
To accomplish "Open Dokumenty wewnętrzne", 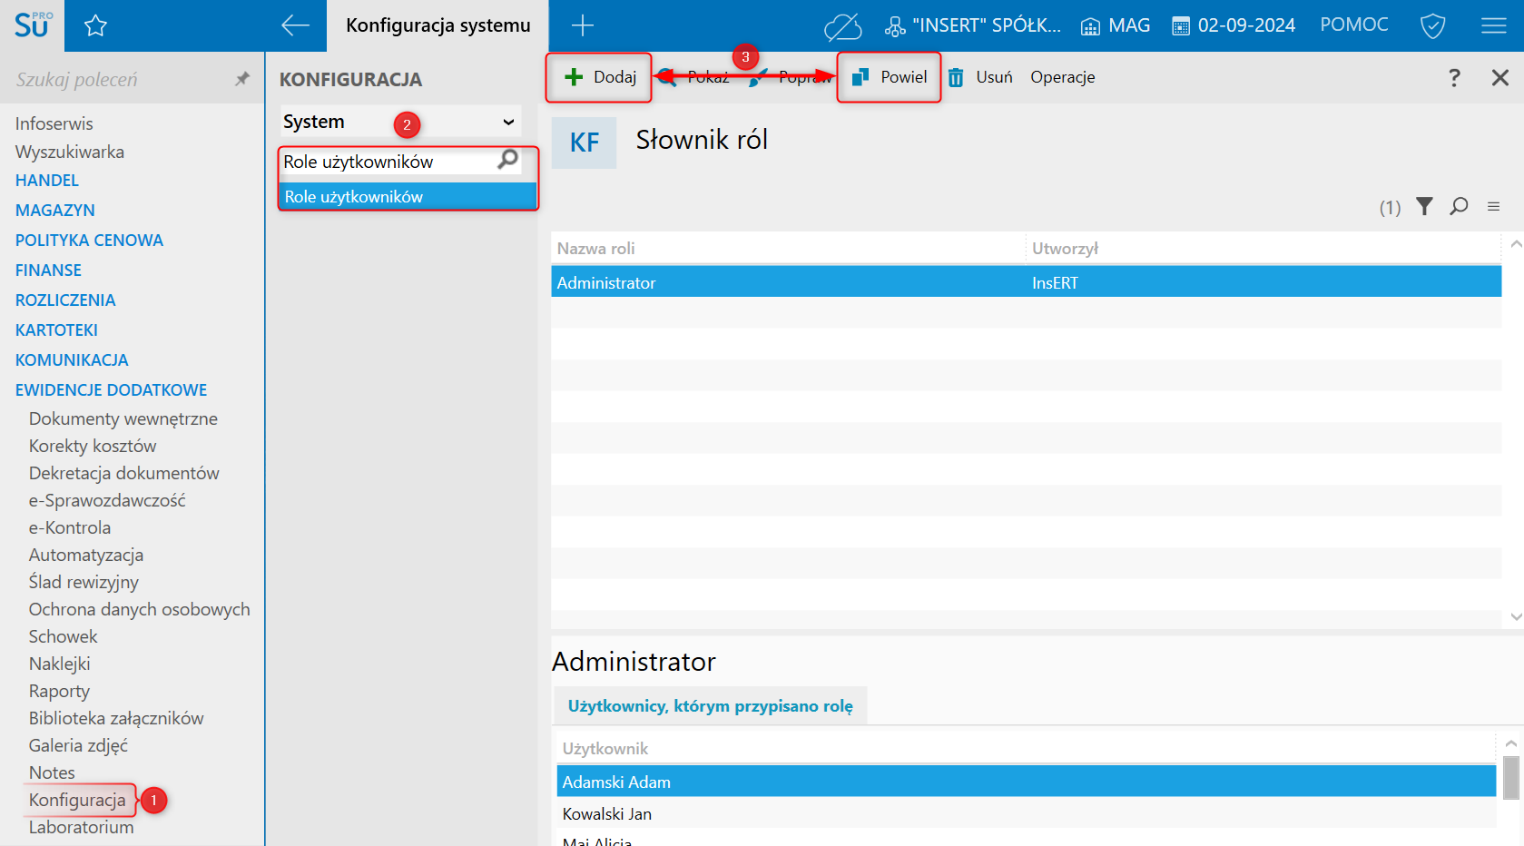I will point(123,418).
